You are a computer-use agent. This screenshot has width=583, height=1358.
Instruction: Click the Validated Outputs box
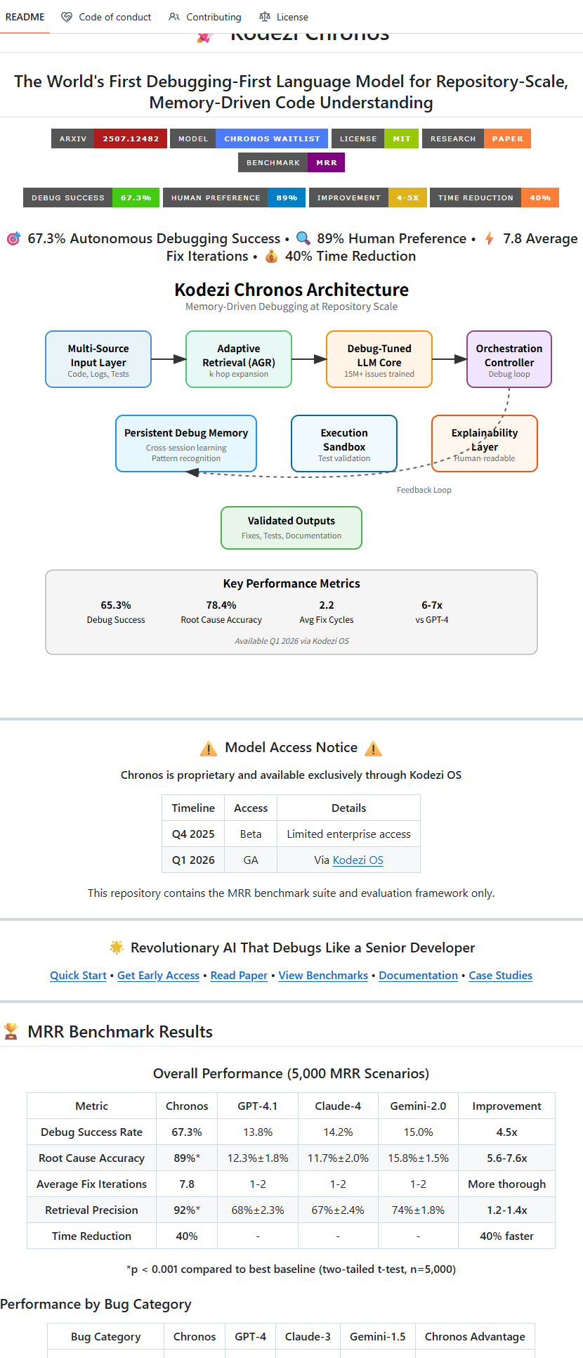[x=291, y=528]
